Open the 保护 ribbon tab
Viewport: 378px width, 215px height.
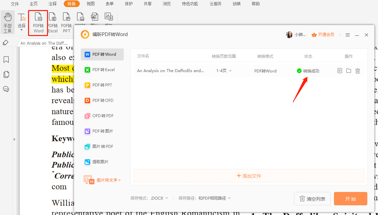tap(129, 4)
